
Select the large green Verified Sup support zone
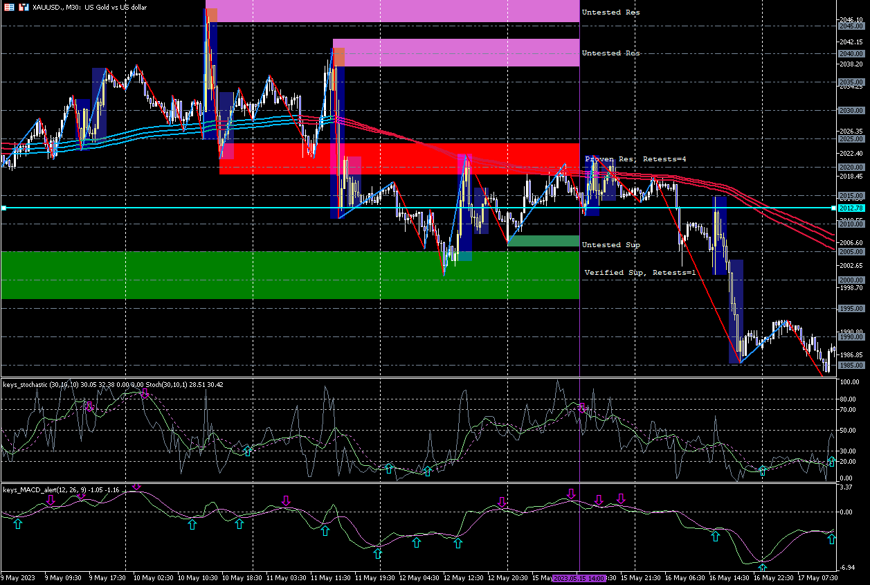point(290,275)
